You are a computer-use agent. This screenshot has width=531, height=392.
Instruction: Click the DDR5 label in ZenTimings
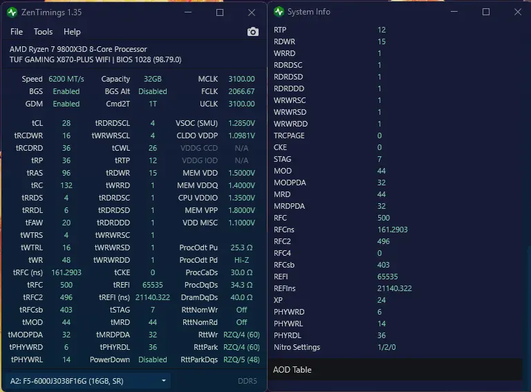(x=248, y=381)
